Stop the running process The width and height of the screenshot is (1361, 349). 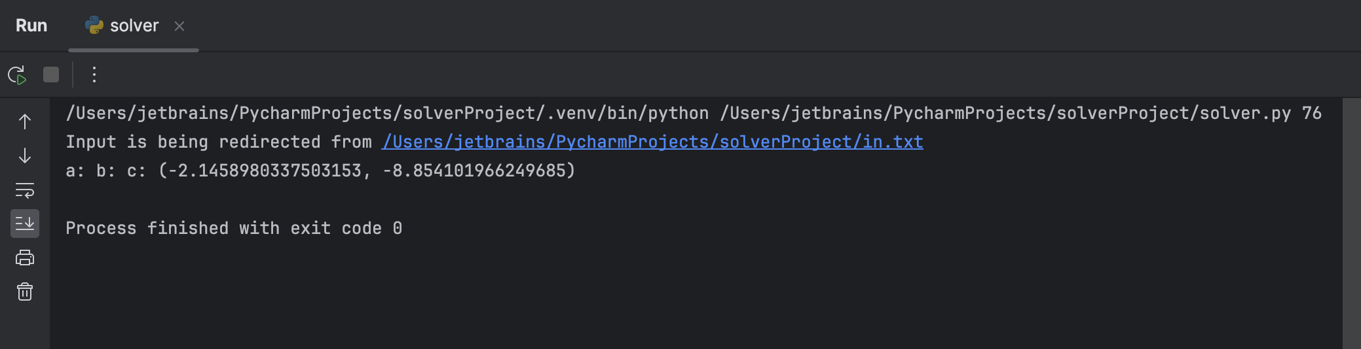click(x=51, y=75)
